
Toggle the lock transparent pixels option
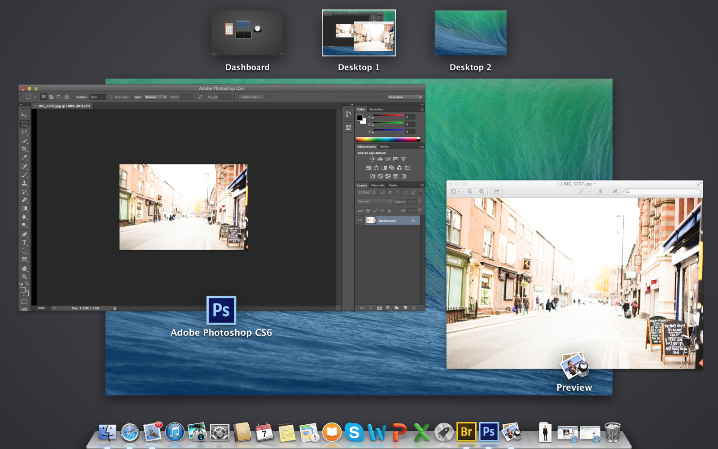[368, 211]
